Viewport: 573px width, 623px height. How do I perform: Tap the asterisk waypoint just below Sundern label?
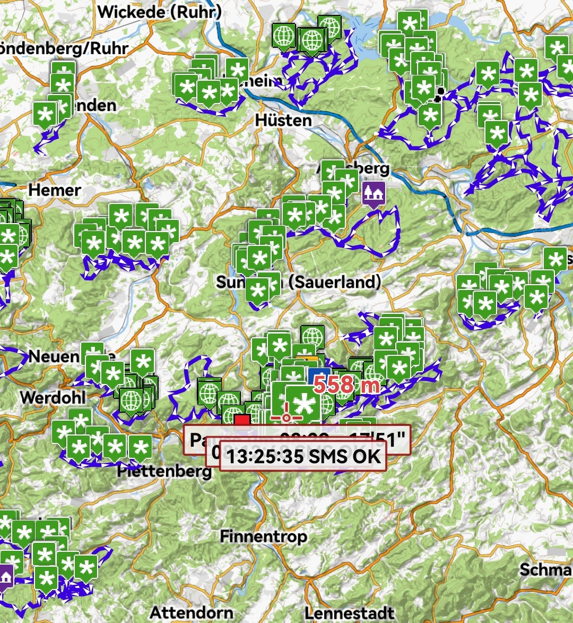point(258,292)
